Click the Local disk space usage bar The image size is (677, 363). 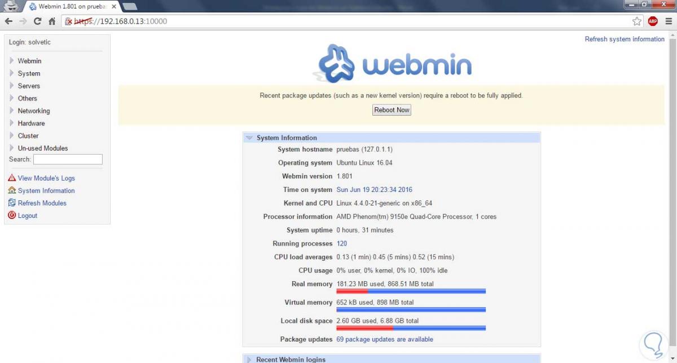(411, 328)
